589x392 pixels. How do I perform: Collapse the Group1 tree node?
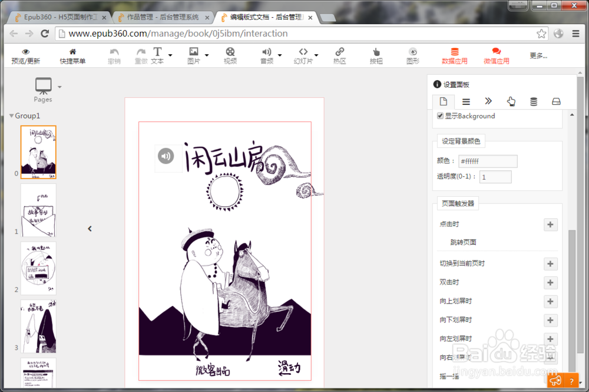pos(11,116)
